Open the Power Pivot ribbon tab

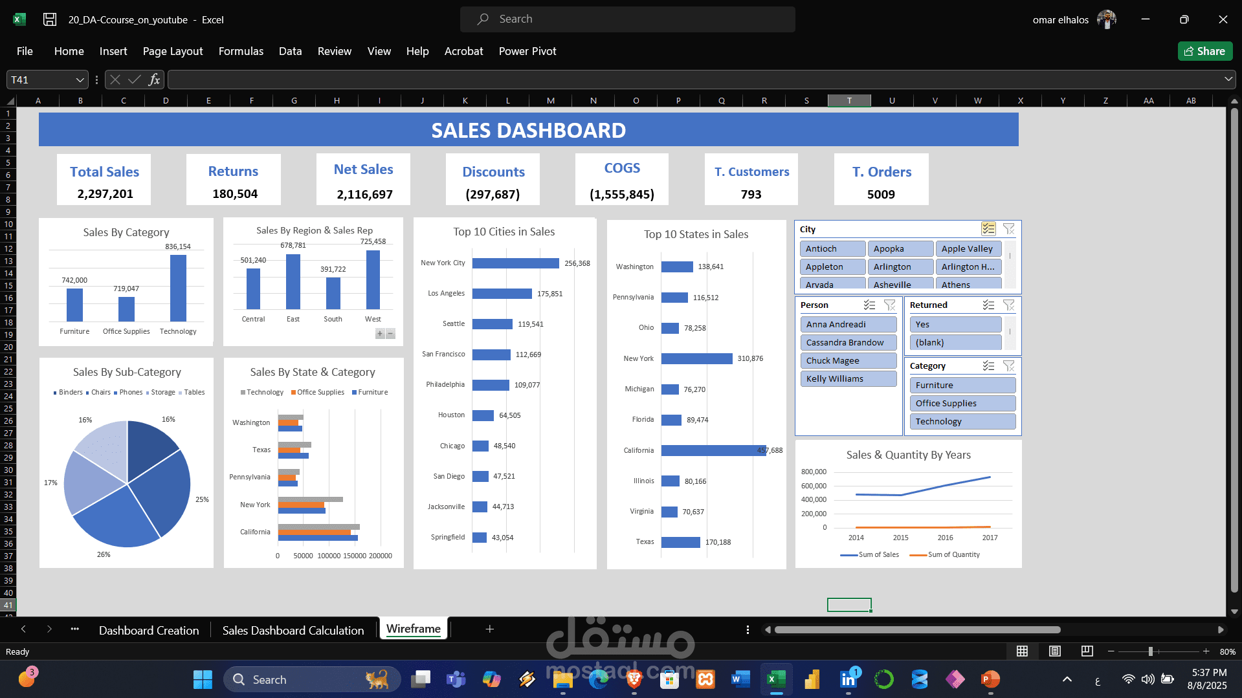(527, 51)
